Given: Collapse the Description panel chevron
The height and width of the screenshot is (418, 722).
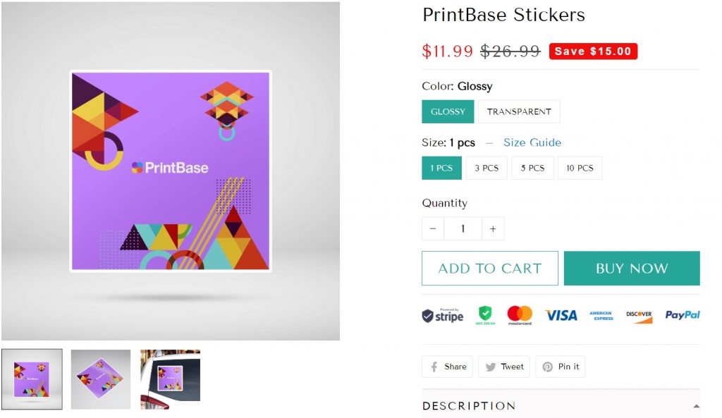Looking at the screenshot, I should tap(695, 404).
